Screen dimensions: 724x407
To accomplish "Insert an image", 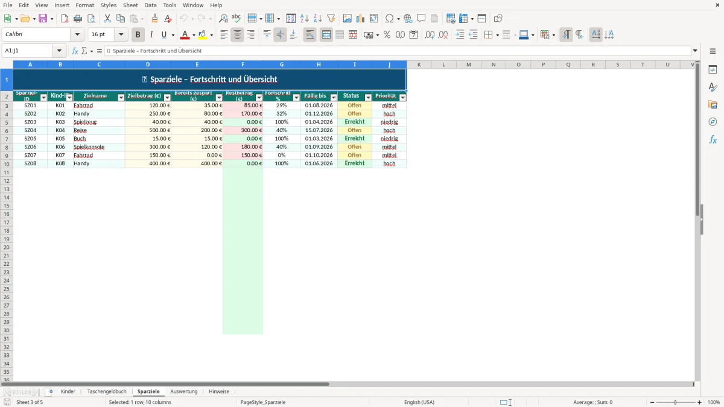I will (348, 19).
